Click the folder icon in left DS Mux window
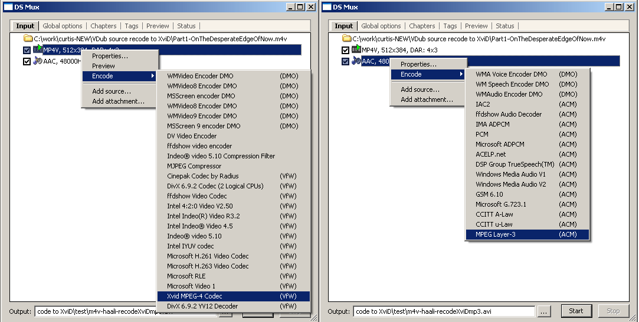 point(28,39)
